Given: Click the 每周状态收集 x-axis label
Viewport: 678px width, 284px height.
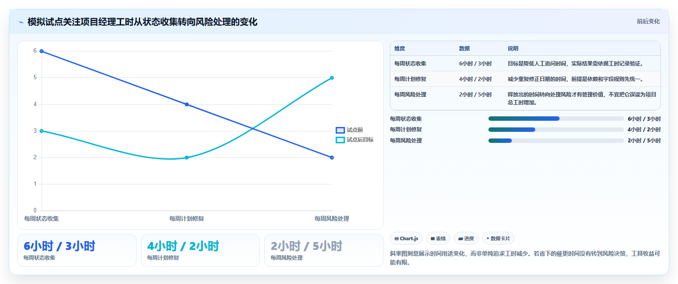Looking at the screenshot, I should pos(42,219).
